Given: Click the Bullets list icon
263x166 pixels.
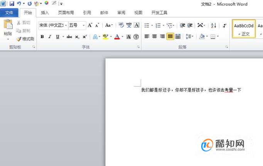Looking at the screenshot, I should pyautogui.click(x=147, y=25).
